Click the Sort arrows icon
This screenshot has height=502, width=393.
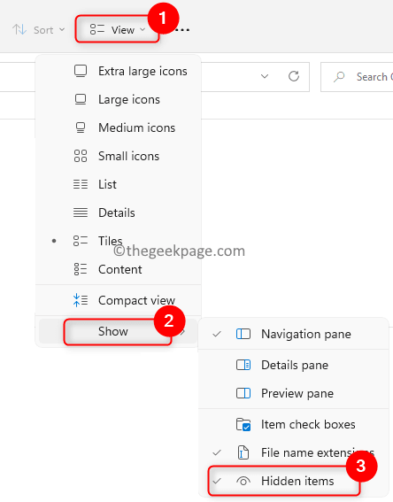tap(19, 30)
